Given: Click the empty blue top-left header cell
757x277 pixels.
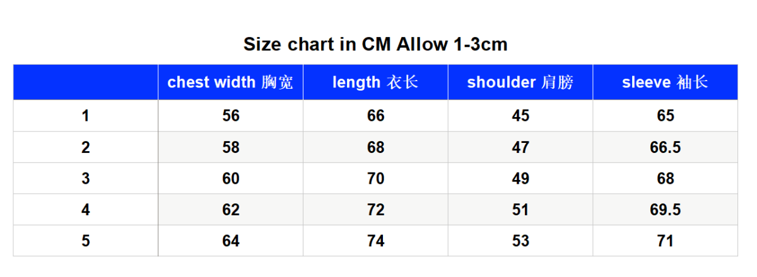Looking at the screenshot, I should [86, 82].
